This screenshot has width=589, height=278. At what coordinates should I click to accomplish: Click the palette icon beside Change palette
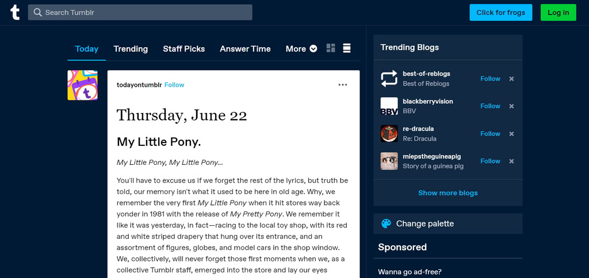(386, 223)
